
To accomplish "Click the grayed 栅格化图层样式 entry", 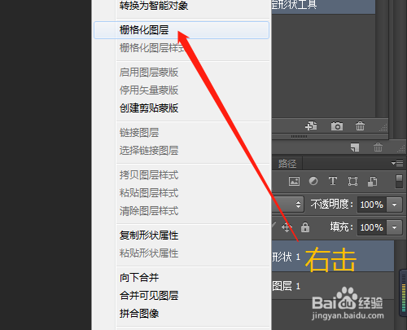I will coord(152,48).
